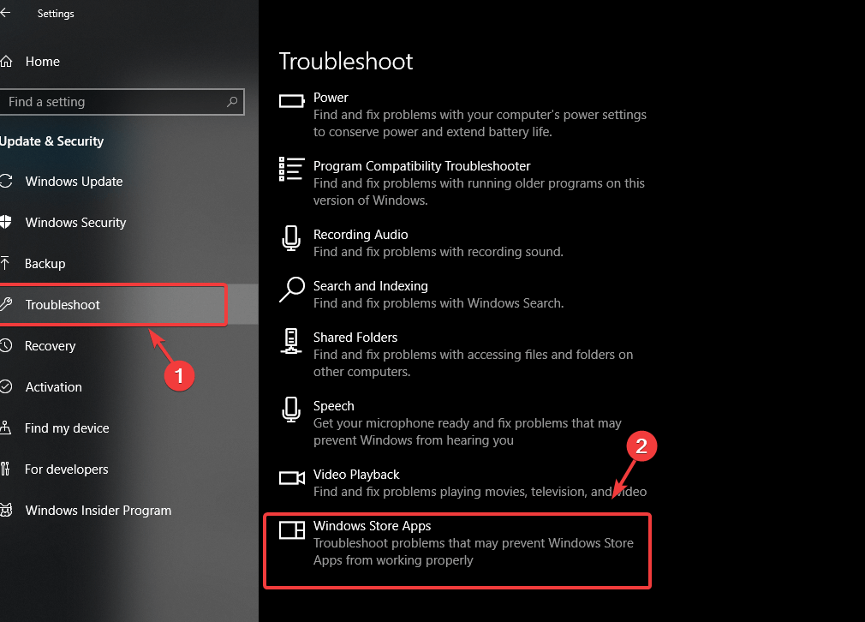Click the back arrow next to Settings

[x=5, y=13]
